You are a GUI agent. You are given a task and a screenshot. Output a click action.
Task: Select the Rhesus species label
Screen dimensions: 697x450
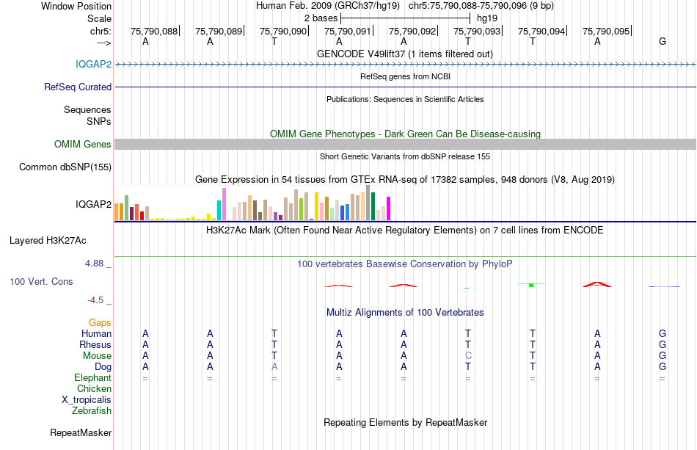click(95, 344)
